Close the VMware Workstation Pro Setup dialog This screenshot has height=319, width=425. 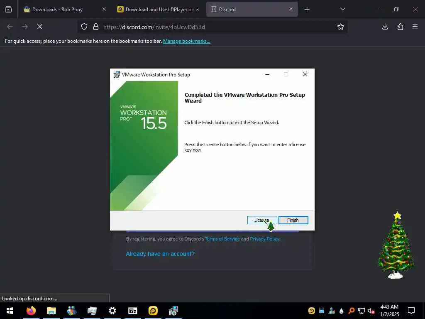tap(305, 74)
